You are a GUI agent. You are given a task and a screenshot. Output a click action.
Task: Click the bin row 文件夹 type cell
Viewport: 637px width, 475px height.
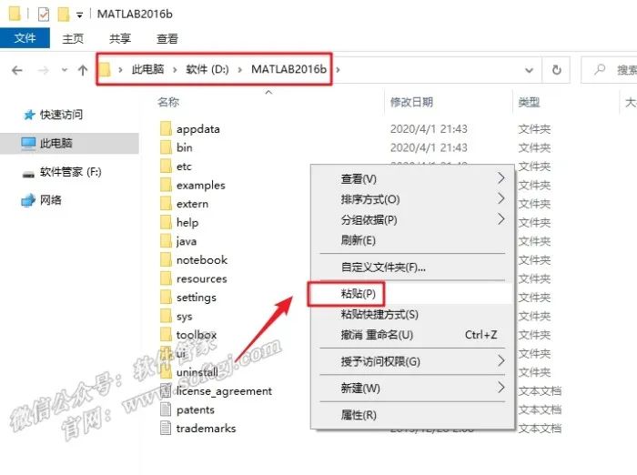coord(534,147)
